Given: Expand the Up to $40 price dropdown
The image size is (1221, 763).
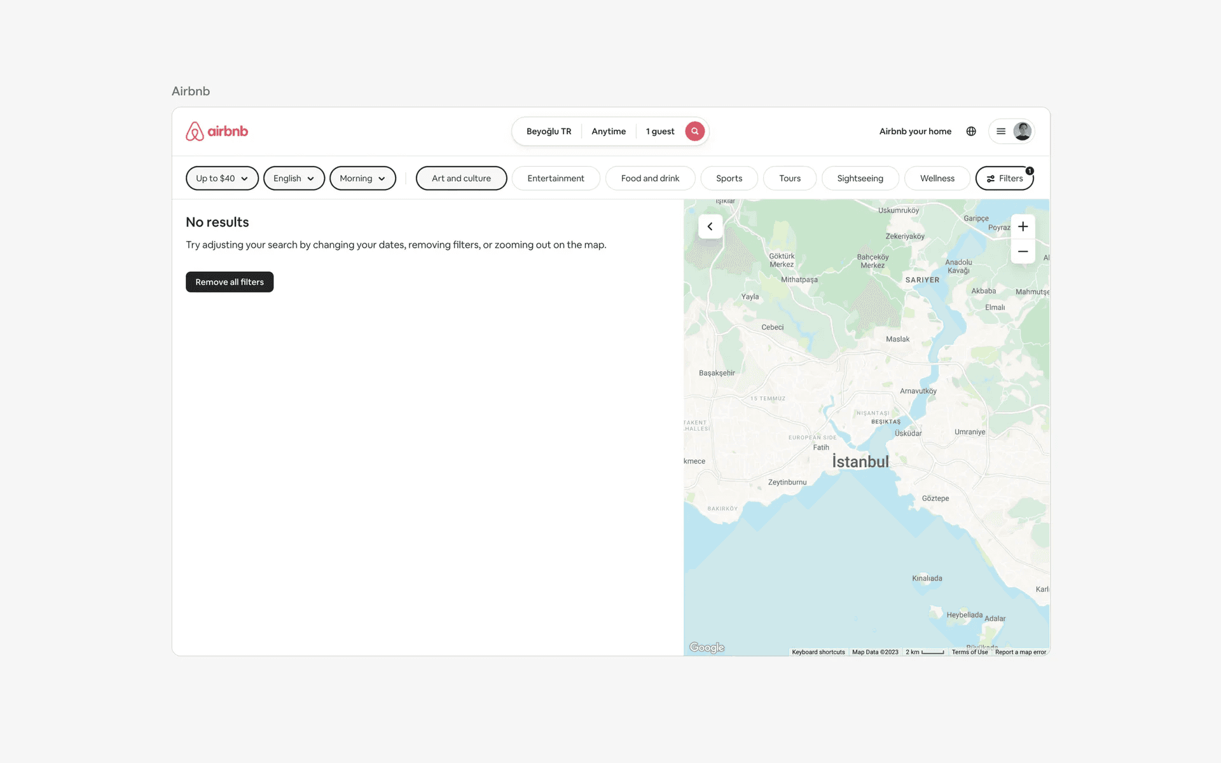Looking at the screenshot, I should (x=222, y=179).
